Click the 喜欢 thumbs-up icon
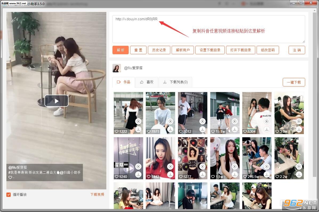Screen dimensions: 319x212 [x=142, y=82]
